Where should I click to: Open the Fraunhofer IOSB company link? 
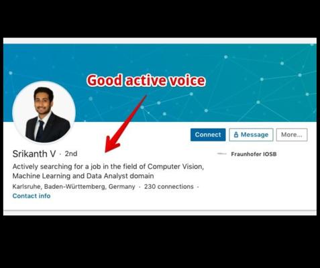(x=254, y=154)
